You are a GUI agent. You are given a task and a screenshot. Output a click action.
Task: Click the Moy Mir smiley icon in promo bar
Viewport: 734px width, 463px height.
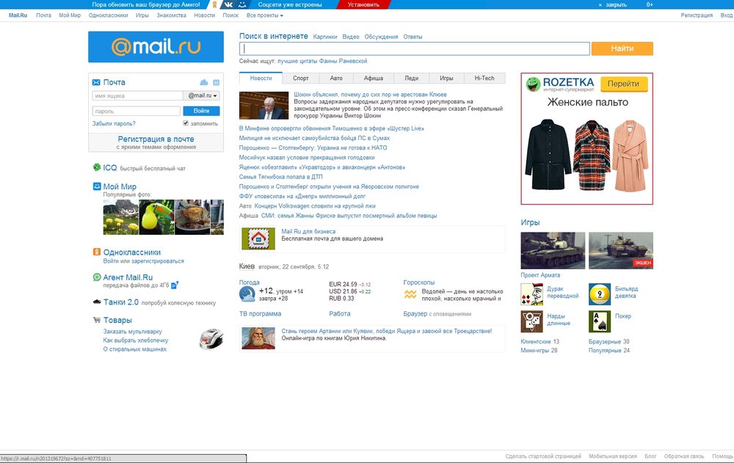tap(242, 4)
